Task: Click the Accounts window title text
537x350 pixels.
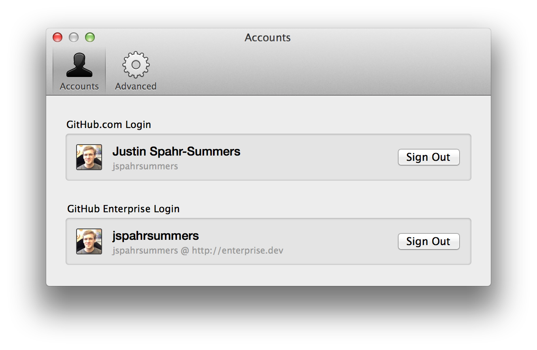Action: coord(268,38)
